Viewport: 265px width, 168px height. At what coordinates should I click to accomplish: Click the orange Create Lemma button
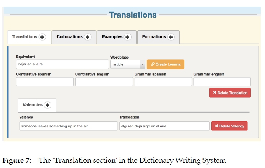coord(166,64)
